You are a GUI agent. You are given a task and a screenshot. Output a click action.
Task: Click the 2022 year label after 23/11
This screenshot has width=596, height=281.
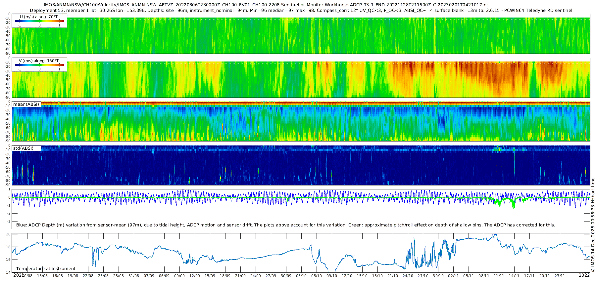[584, 275]
